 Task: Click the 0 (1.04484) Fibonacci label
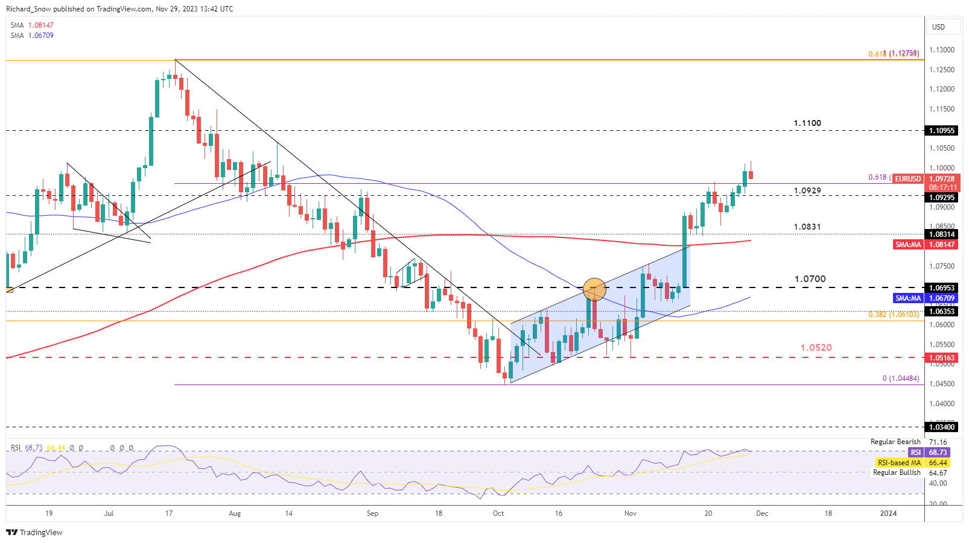[901, 378]
